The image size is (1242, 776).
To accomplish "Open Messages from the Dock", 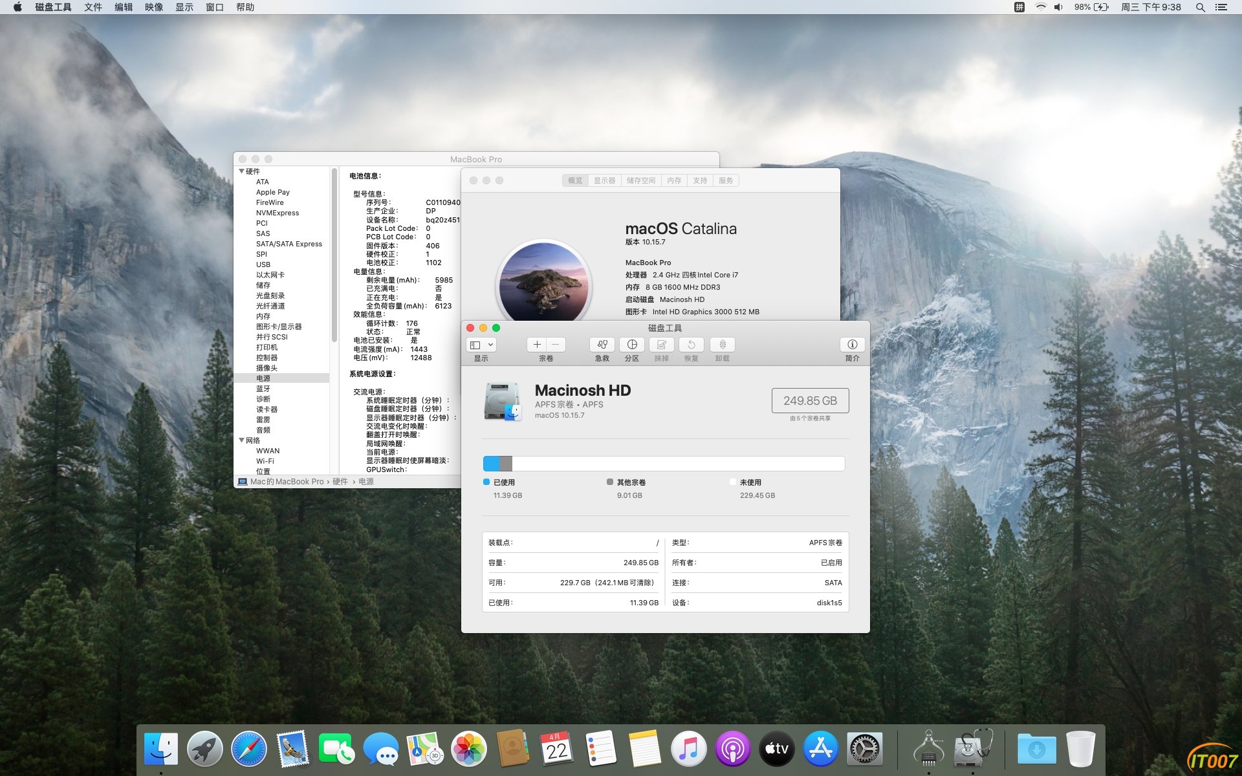I will 380,749.
